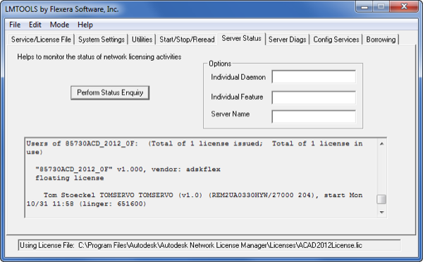
Task: Click the 'Individual Feature' label
Action: click(x=237, y=97)
